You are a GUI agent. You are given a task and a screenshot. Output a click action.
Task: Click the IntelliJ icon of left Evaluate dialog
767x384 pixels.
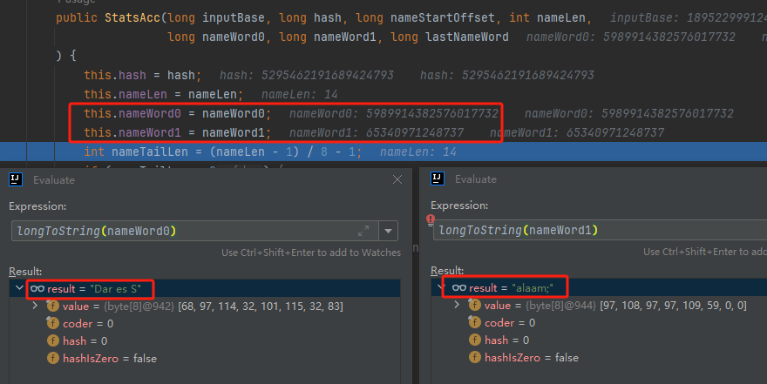click(x=15, y=179)
